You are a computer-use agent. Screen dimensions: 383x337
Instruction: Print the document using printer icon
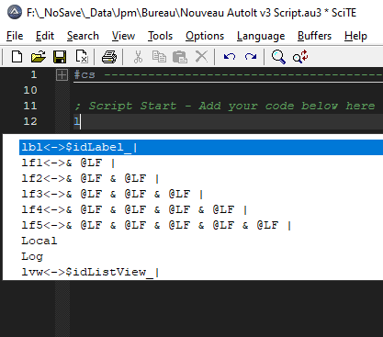[109, 57]
